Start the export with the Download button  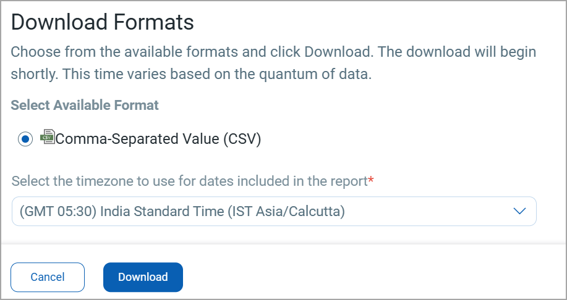[x=143, y=277]
